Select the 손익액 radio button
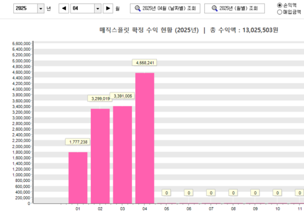This screenshot has height=213, width=304. click(279, 5)
